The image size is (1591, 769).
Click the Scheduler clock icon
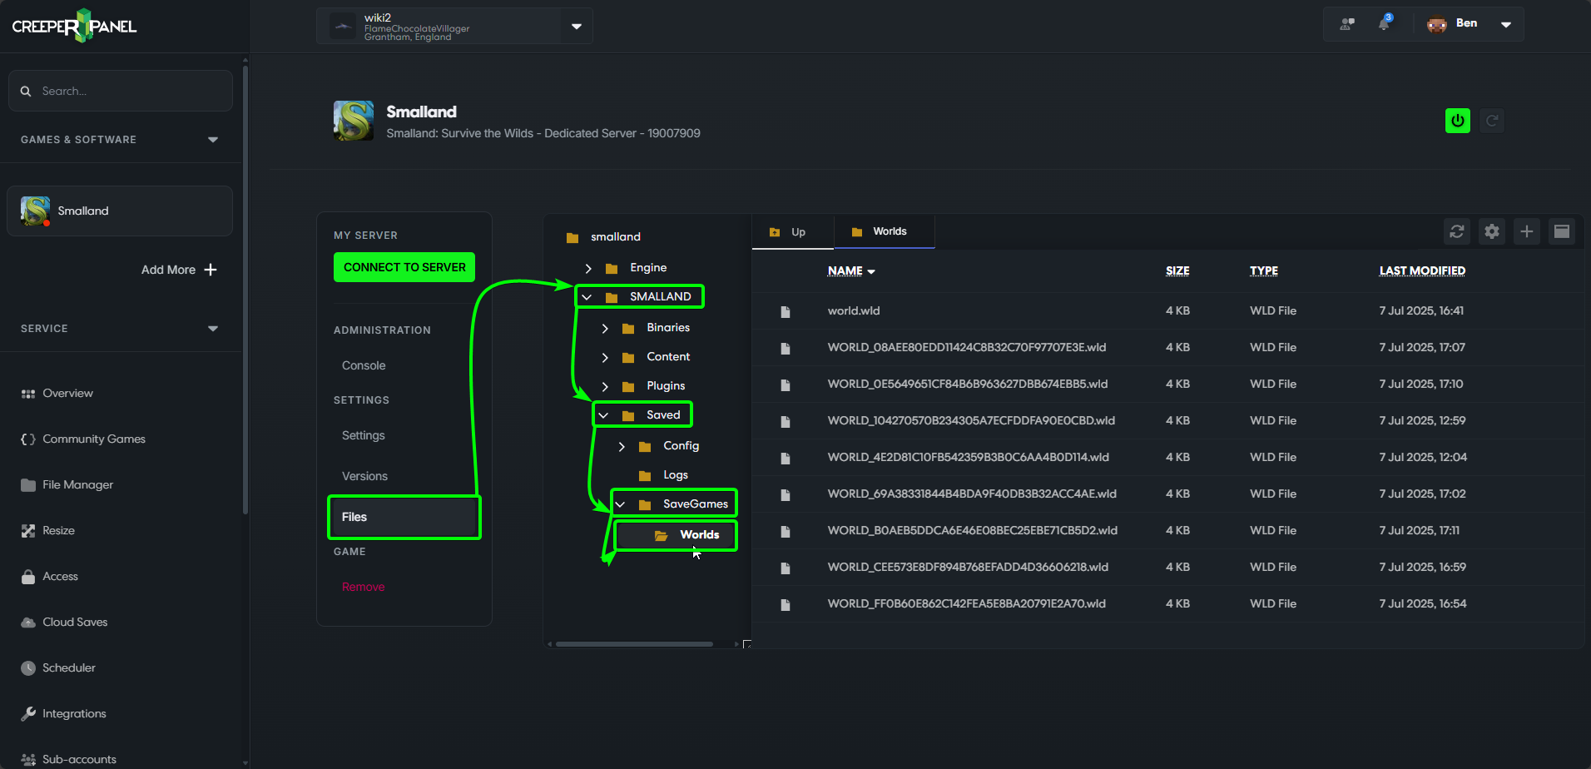pyautogui.click(x=28, y=668)
